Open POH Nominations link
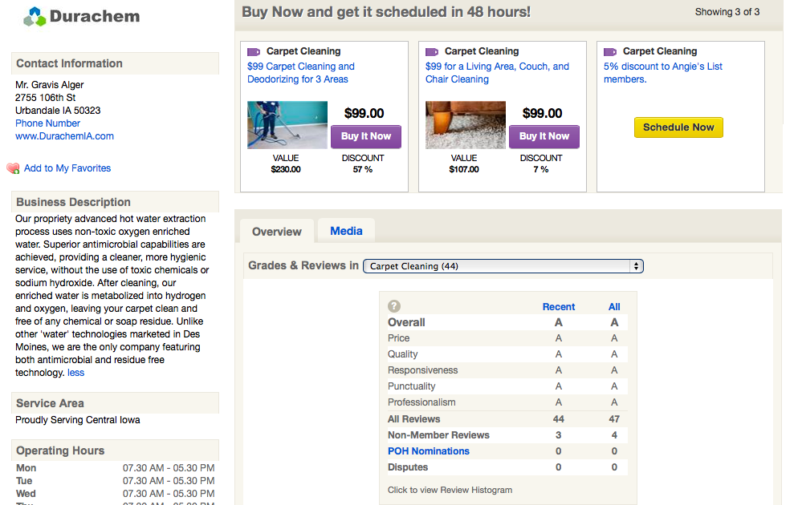The image size is (794, 505). click(429, 451)
